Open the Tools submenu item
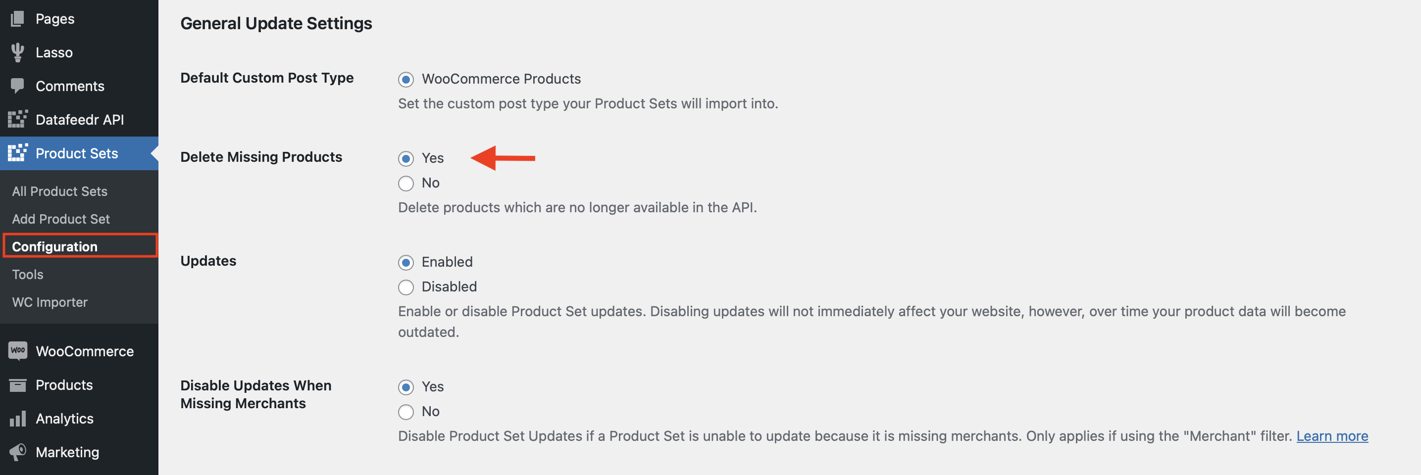The width and height of the screenshot is (1421, 475). coord(28,275)
